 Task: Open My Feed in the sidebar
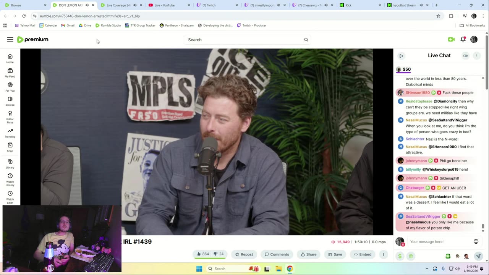click(10, 73)
